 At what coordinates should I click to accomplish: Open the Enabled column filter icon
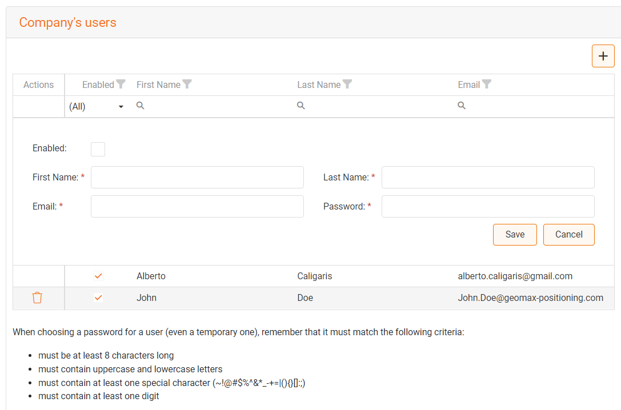pos(121,85)
